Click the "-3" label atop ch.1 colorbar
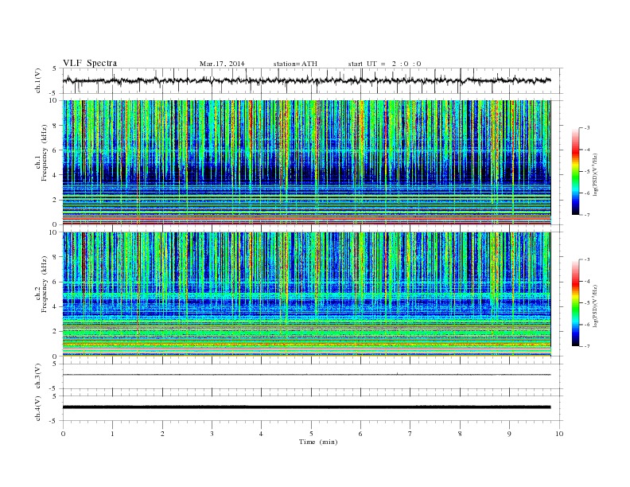Screen dimensions: 630x487 (x=586, y=128)
